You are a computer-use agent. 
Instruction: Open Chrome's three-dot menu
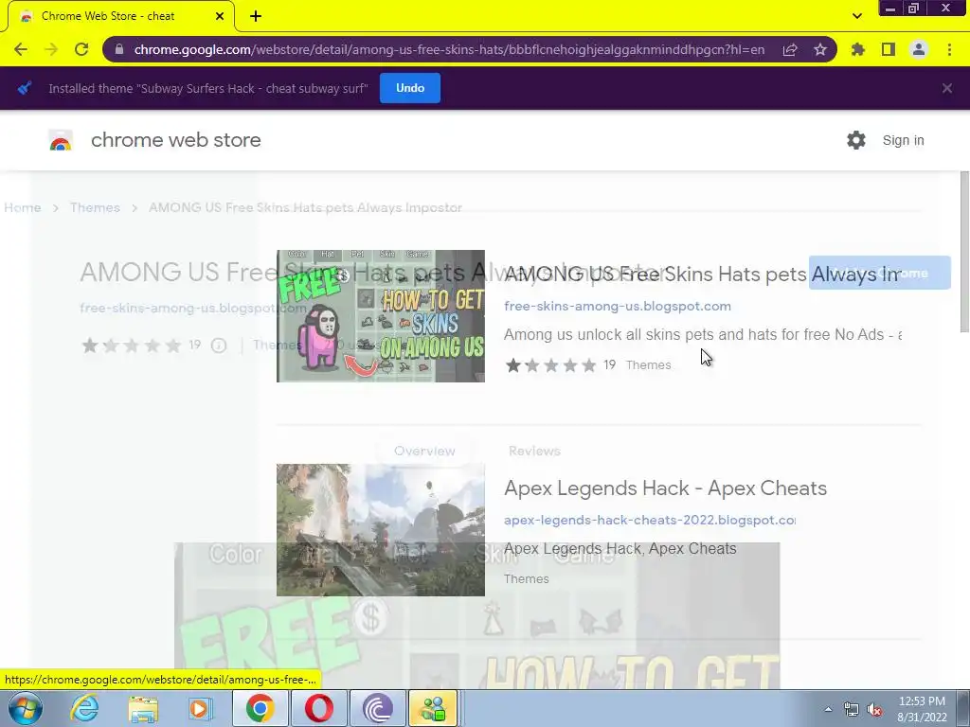tap(949, 49)
